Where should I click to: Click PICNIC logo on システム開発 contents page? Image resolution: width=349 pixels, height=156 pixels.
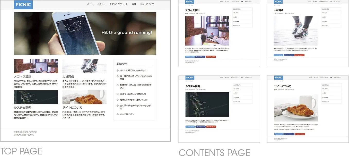click(190, 77)
